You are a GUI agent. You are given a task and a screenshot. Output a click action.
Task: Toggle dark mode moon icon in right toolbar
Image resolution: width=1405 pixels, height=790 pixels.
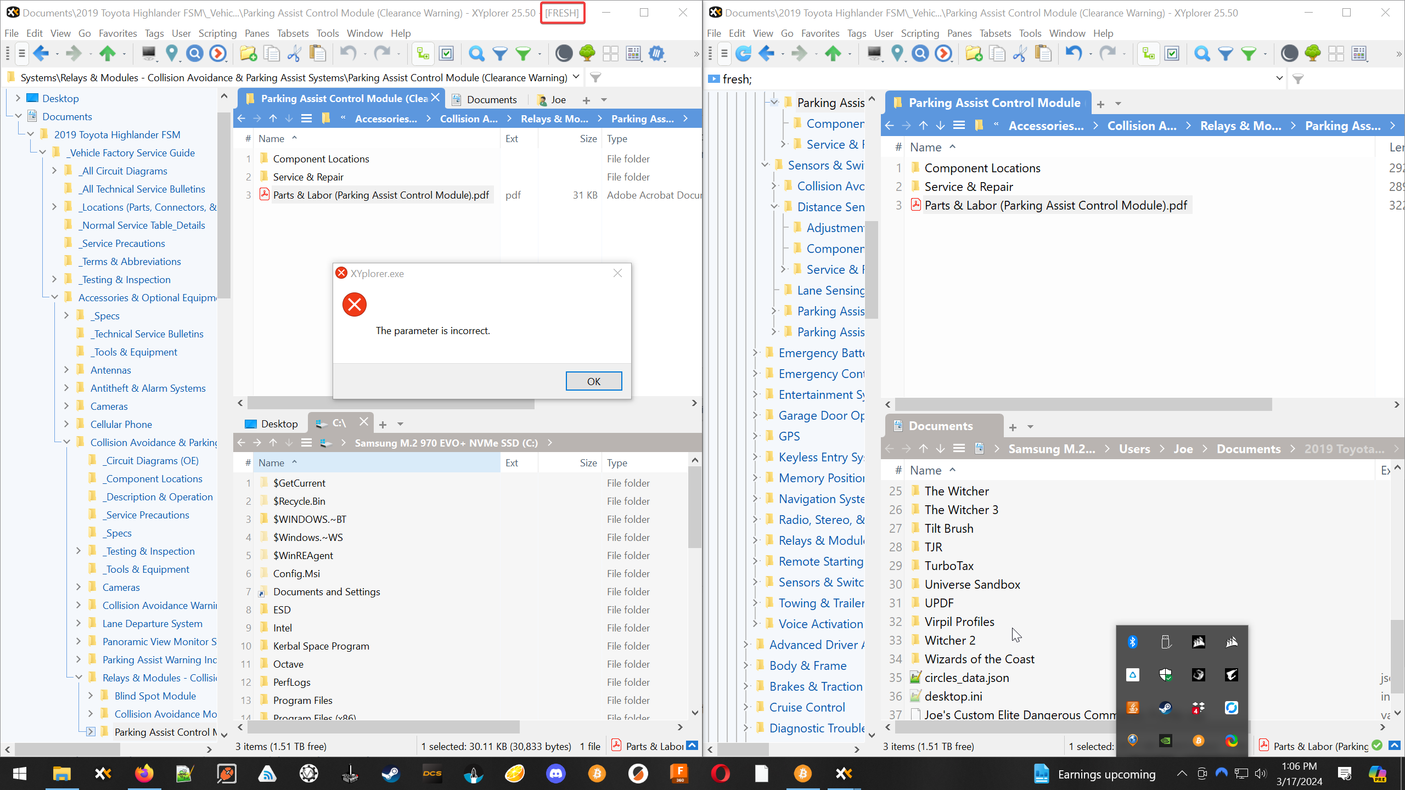tap(1289, 53)
